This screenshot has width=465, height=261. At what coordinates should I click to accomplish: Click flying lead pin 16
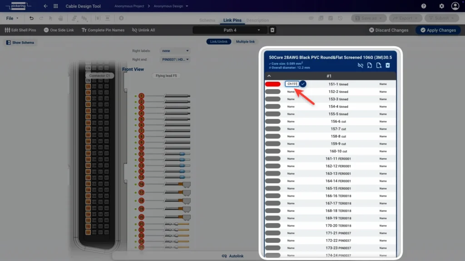click(x=142, y=184)
